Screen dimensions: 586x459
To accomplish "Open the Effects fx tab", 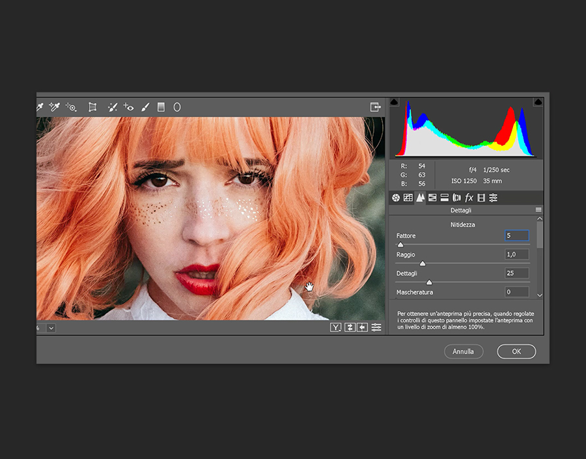I will (x=469, y=198).
